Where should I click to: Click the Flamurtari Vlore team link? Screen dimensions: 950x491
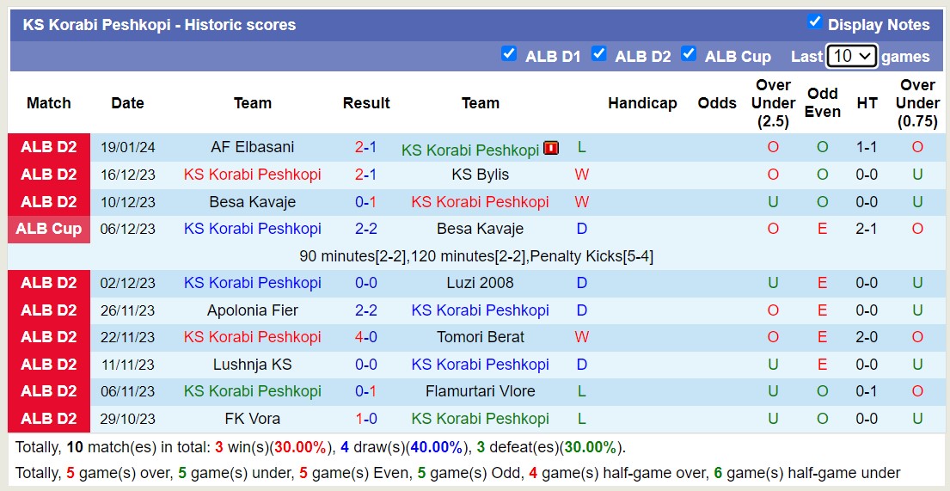[480, 391]
